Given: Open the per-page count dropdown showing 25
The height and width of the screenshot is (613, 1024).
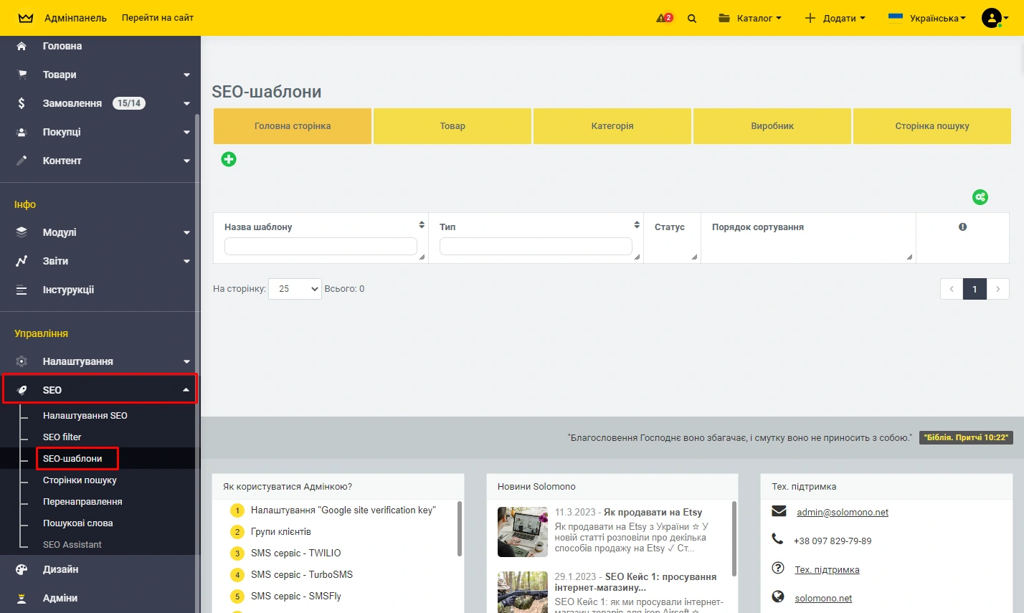Looking at the screenshot, I should point(295,289).
